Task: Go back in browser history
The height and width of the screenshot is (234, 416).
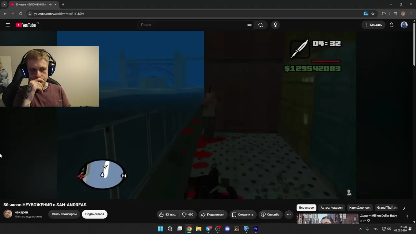Action: point(5,14)
